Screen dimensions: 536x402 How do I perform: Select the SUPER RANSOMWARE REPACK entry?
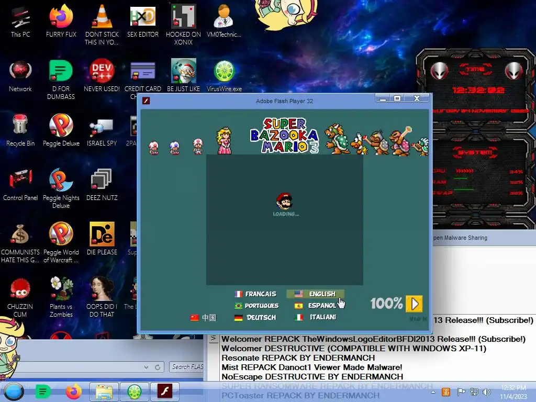click(327, 386)
